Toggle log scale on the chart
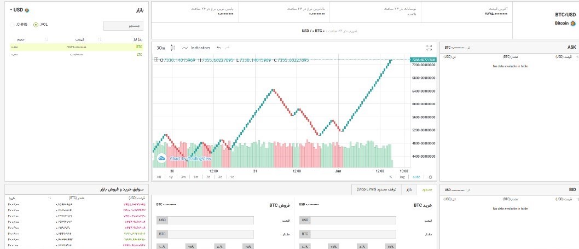This screenshot has width=579, height=249. [x=402, y=177]
